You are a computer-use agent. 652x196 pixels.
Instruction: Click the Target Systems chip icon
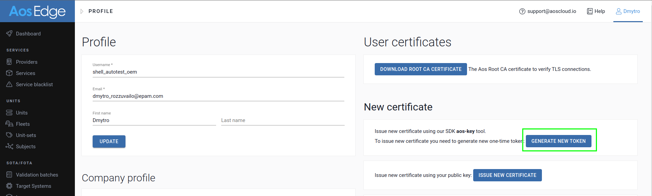coord(9,186)
